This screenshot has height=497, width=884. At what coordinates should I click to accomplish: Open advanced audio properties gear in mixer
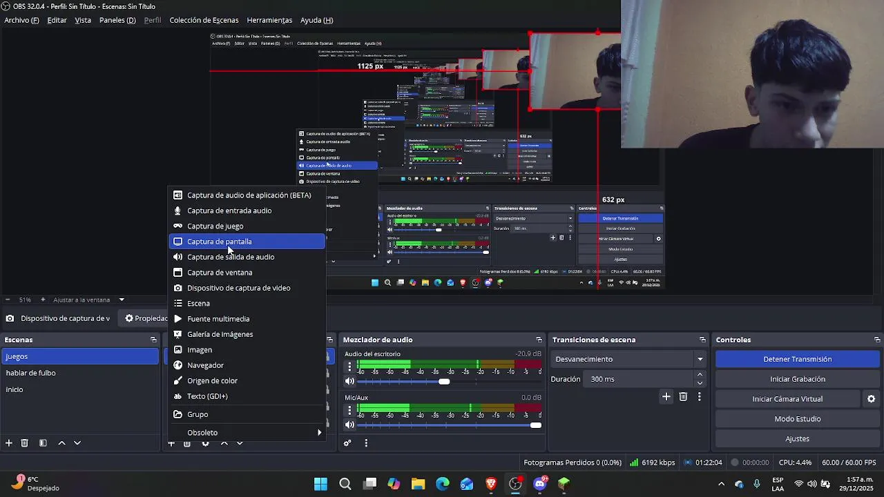(x=347, y=443)
